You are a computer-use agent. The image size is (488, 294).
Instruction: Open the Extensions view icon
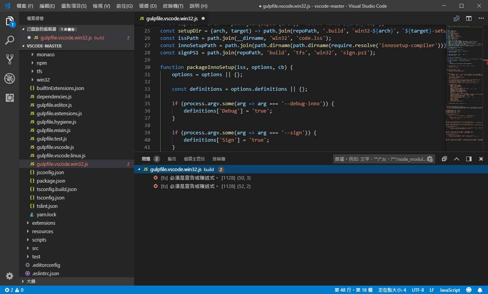click(x=10, y=98)
